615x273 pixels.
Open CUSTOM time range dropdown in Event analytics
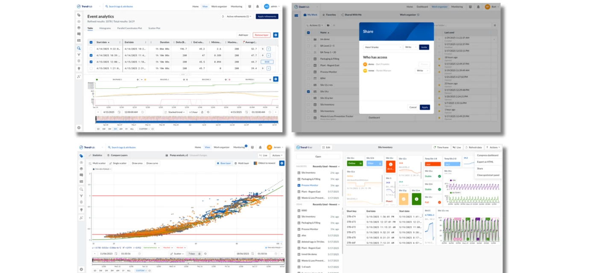click(143, 129)
